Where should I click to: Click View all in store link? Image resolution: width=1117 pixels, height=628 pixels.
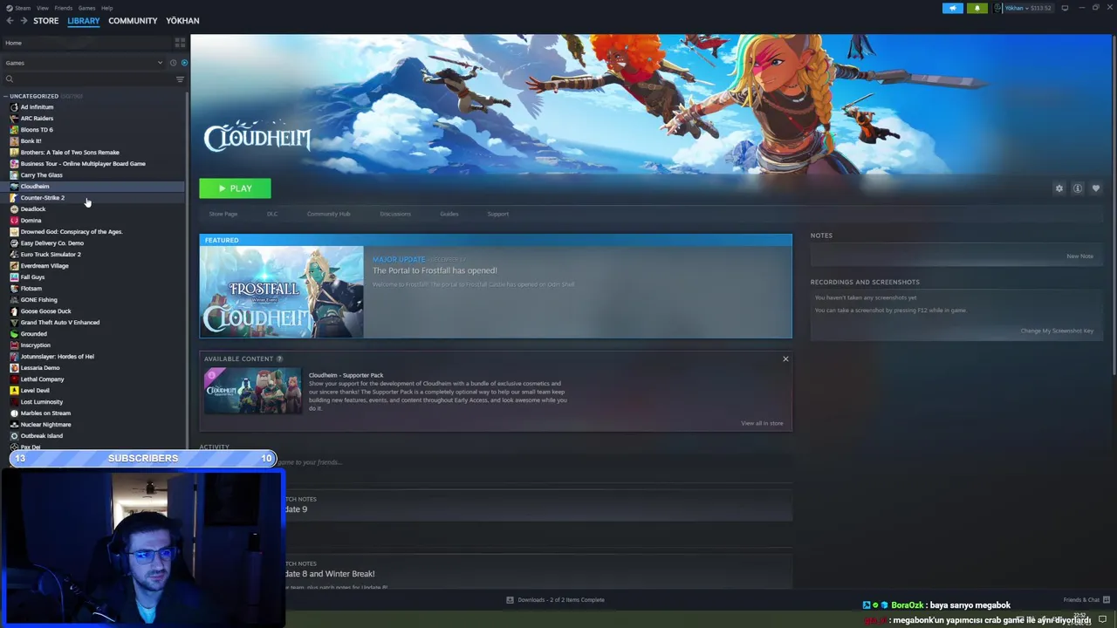pos(762,423)
